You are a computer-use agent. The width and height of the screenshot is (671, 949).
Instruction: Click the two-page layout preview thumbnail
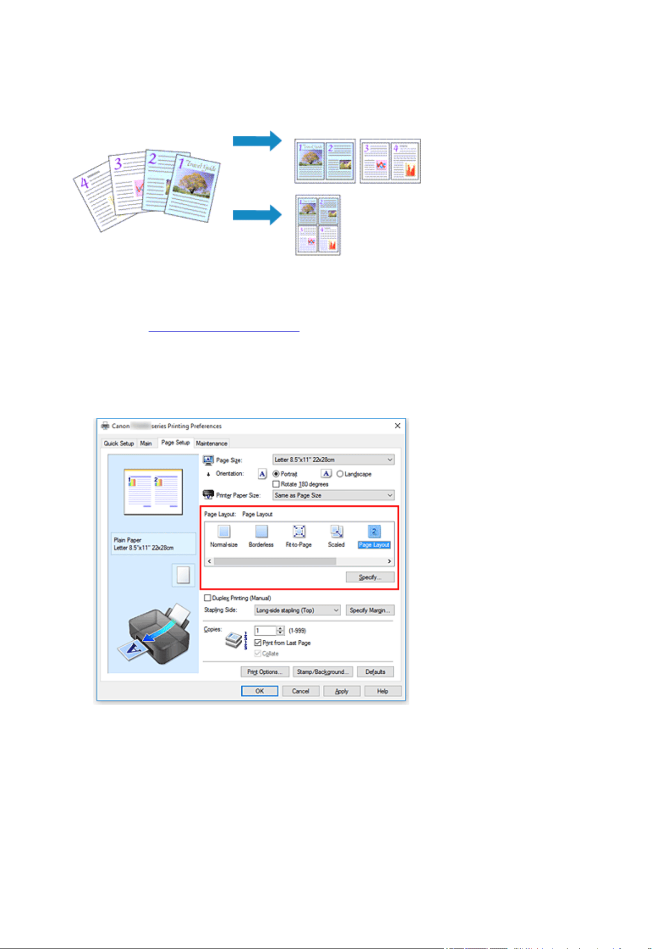point(154,492)
